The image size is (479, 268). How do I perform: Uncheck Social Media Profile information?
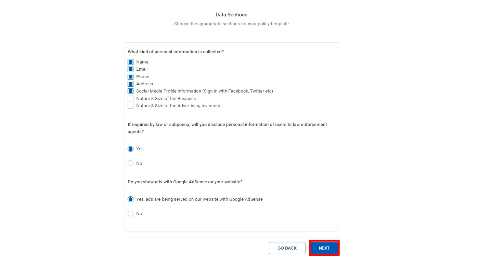click(130, 91)
